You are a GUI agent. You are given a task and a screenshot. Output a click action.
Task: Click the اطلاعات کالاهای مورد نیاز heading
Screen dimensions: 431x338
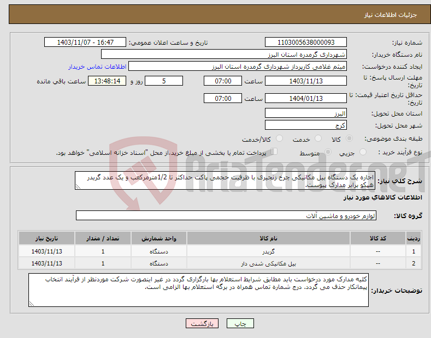382,197
